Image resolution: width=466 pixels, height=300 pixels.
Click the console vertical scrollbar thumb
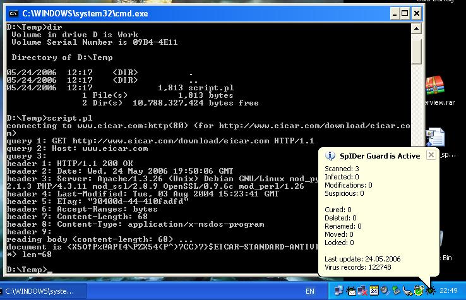pyautogui.click(x=416, y=52)
